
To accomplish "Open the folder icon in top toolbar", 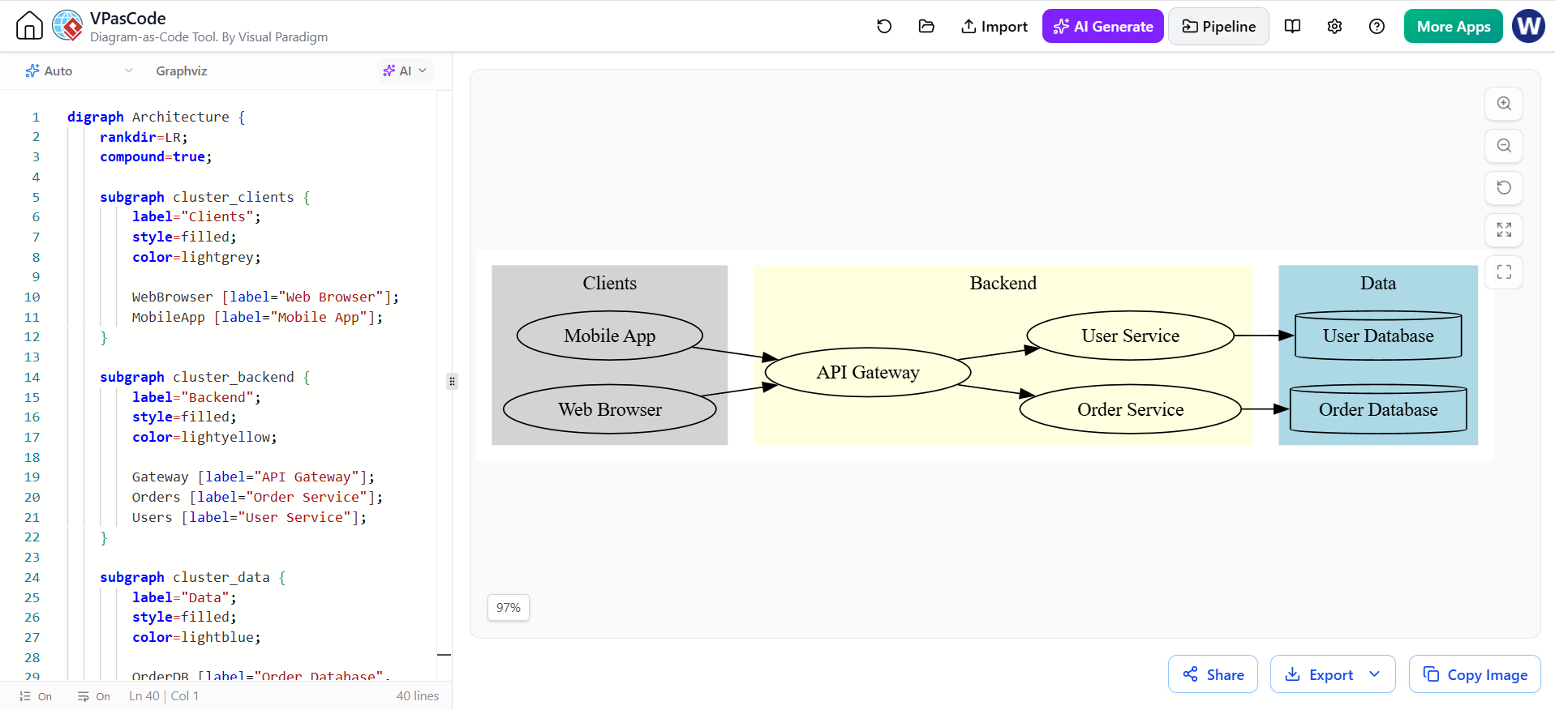I will (x=926, y=27).
